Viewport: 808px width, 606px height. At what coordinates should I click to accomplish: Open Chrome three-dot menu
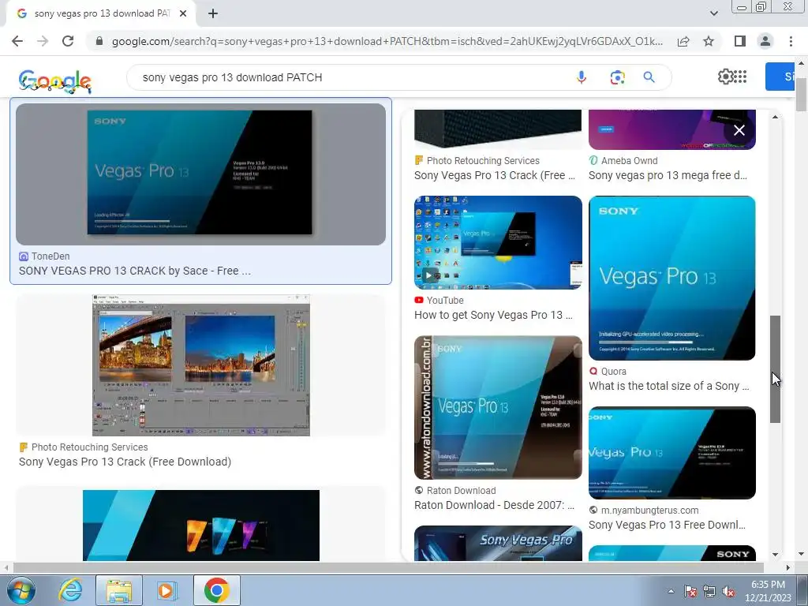click(791, 41)
